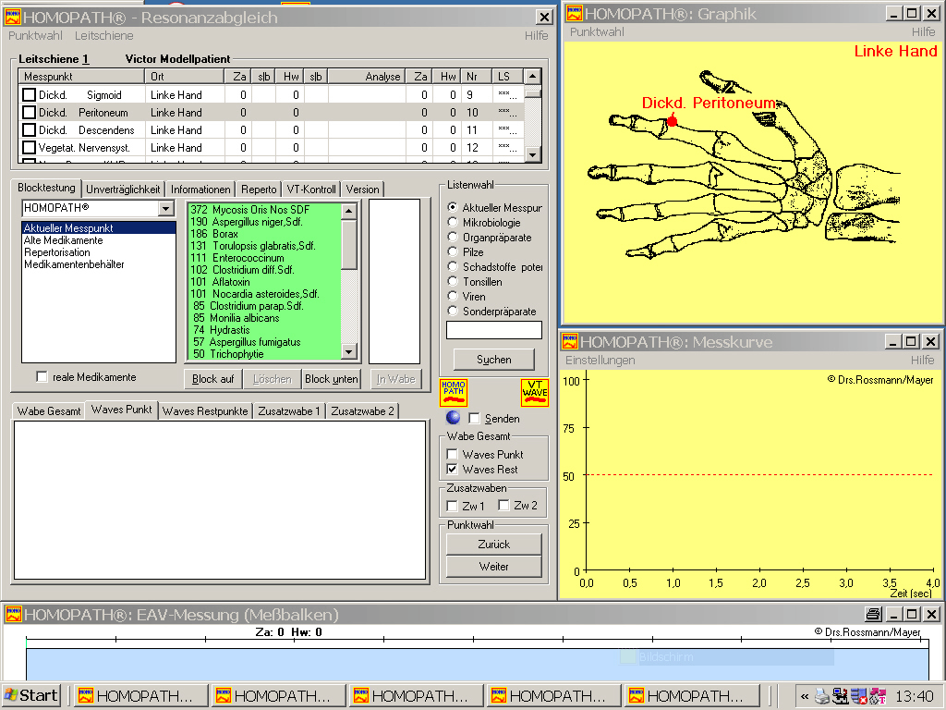The height and width of the screenshot is (710, 946).
Task: Enable the Zw 2 checkbox
Action: coord(503,506)
